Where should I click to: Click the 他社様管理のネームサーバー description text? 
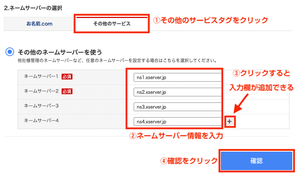(117, 60)
